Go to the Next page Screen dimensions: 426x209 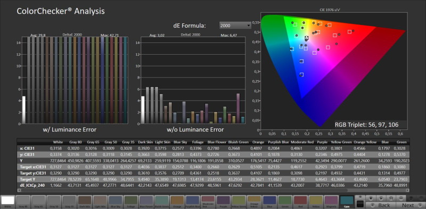point(411,205)
